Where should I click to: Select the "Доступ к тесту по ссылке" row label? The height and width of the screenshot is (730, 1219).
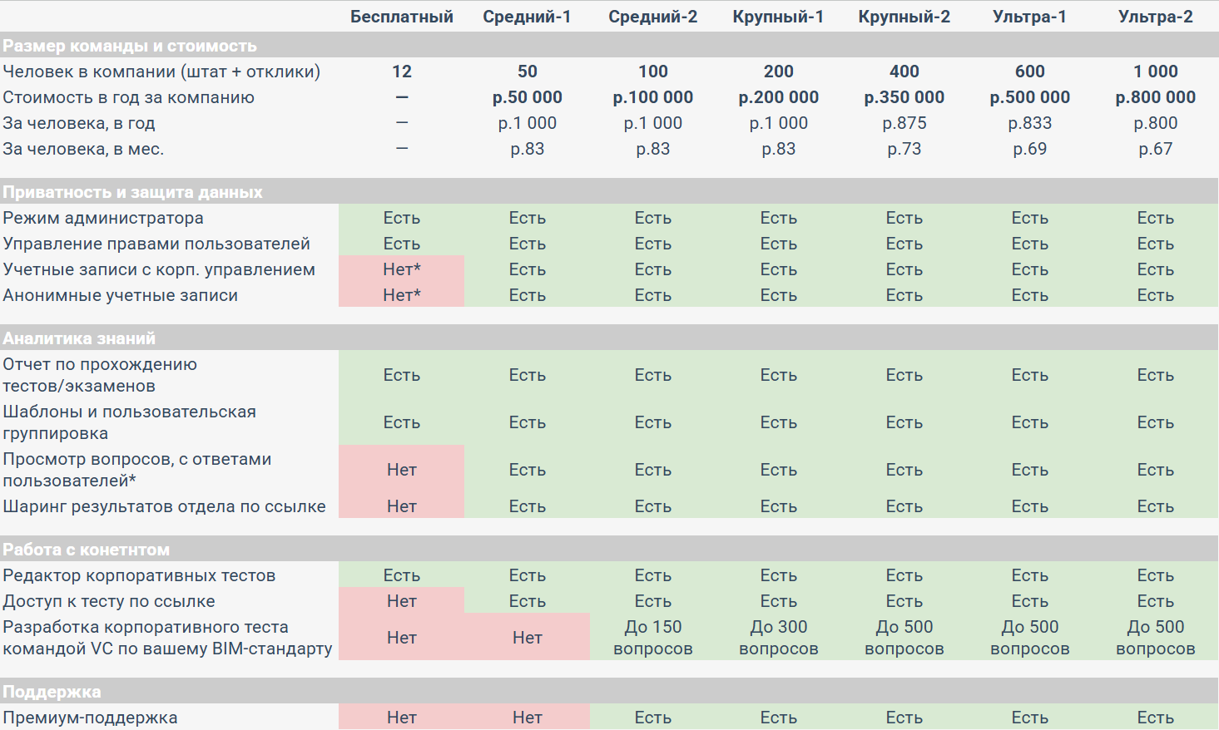(109, 601)
